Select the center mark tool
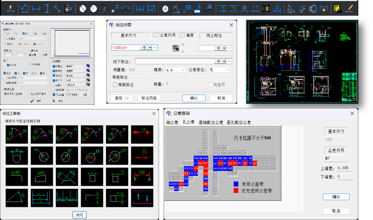Viewport: 373px width, 220px height. [165, 9]
